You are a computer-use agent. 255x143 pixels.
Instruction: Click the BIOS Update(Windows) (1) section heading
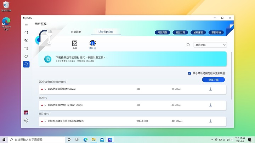tap(52, 82)
